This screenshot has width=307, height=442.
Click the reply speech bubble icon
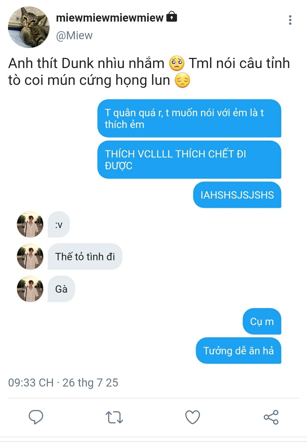[36, 417]
